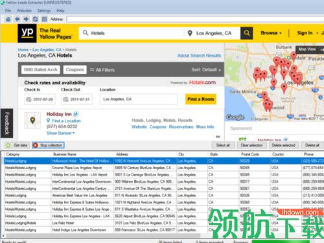Click the Delete all button
This screenshot has width=324, height=243.
312,145
